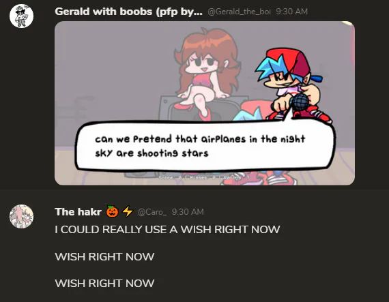
Task: Click the lightning bolt emoji badge
Action: (x=128, y=211)
